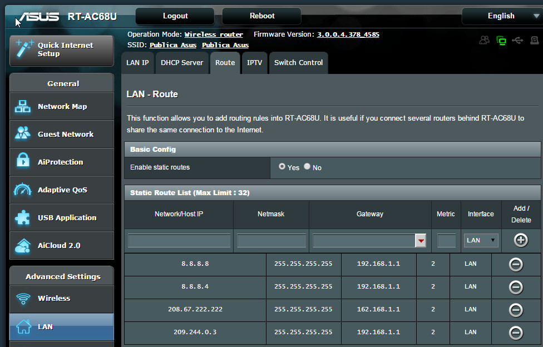The width and height of the screenshot is (543, 347).
Task: Click the add static route plus icon
Action: 521,240
